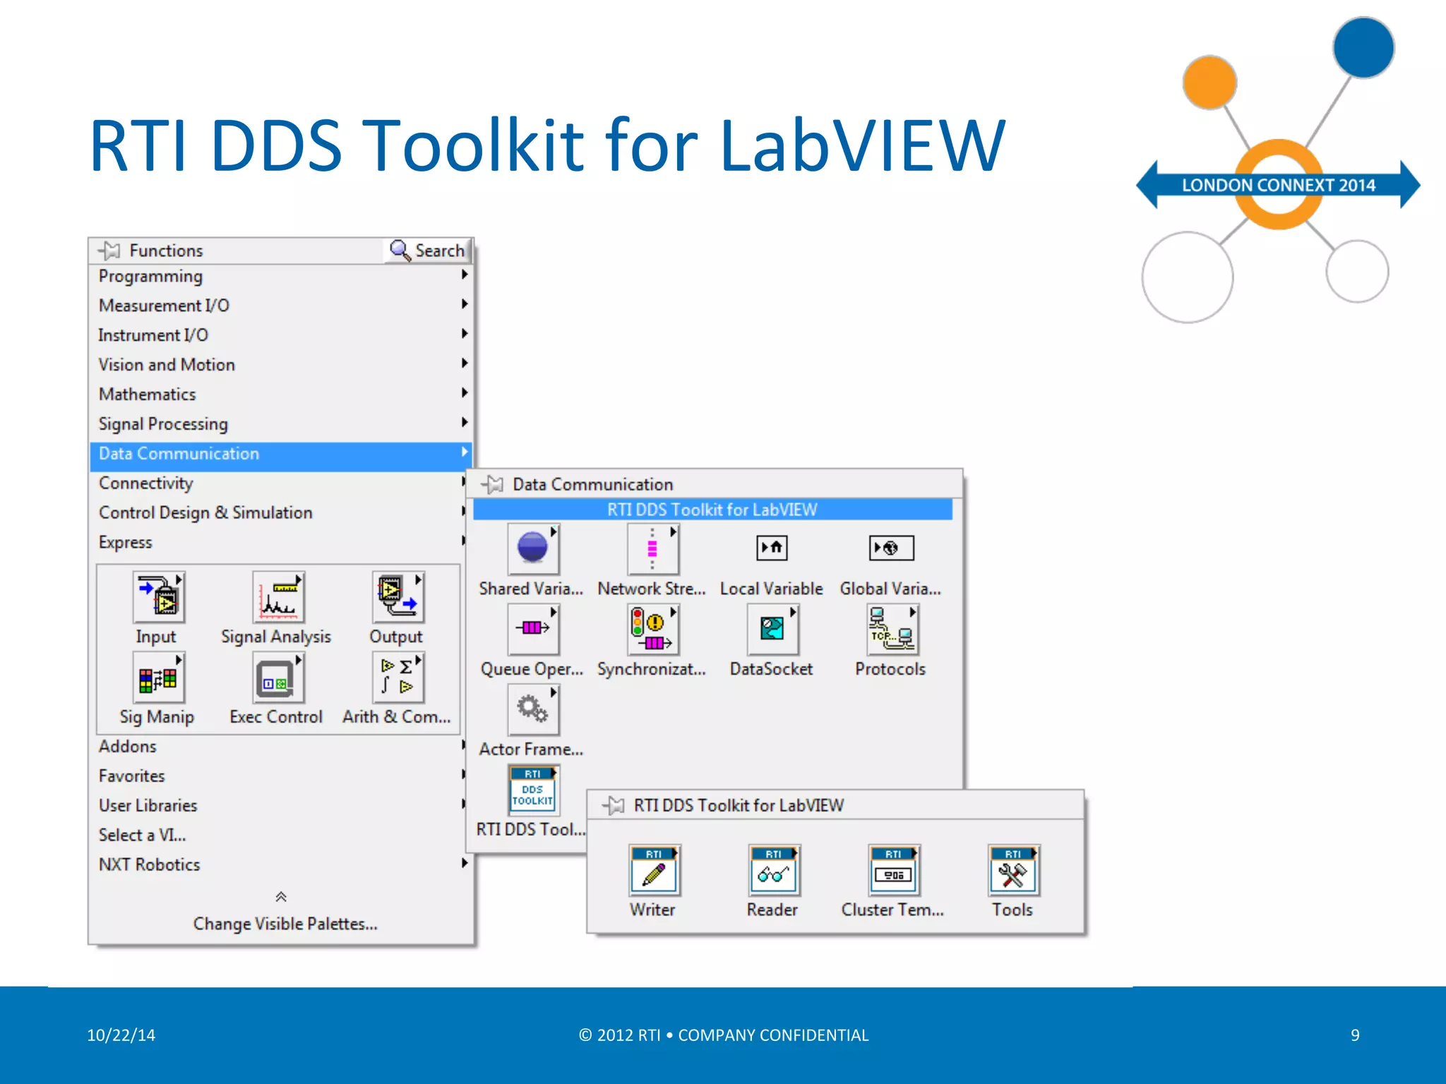Screen dimensions: 1446x1084
Task: Open the Actor Framework palette icon
Action: click(533, 710)
